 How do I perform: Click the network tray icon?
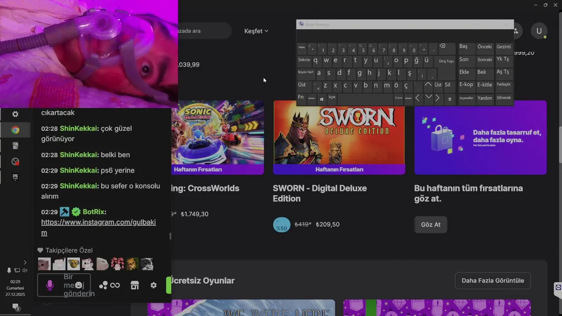coord(17,270)
